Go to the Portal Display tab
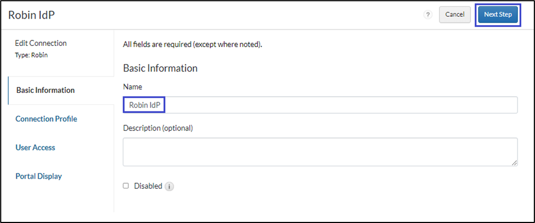The image size is (535, 223). coord(39,176)
